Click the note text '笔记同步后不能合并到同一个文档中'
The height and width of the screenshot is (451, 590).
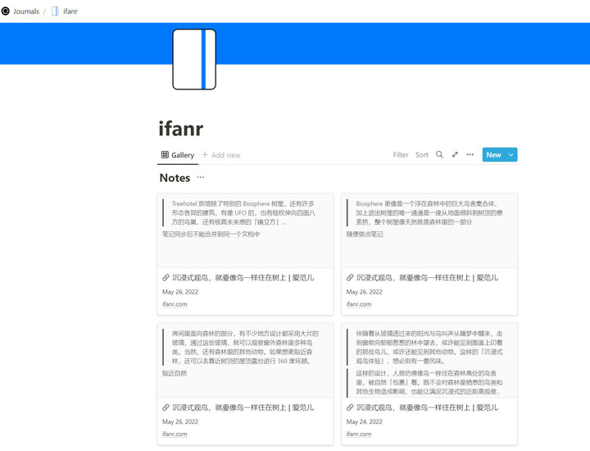[x=211, y=235]
